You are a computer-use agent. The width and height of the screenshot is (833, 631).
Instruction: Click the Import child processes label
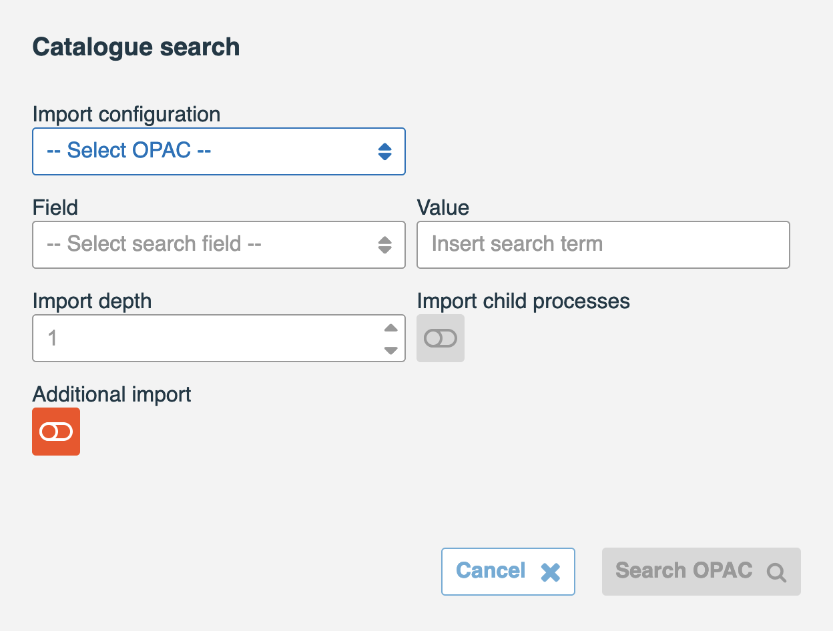(523, 301)
